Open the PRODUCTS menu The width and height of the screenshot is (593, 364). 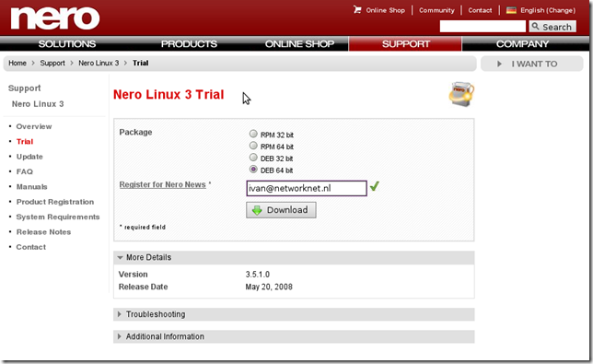pos(189,44)
